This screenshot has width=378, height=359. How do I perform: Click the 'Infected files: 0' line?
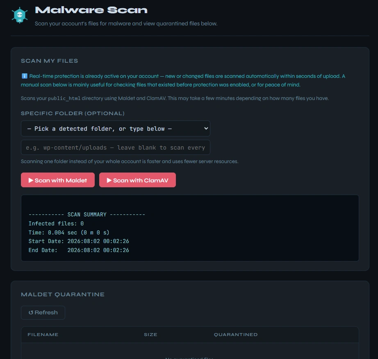(56, 224)
